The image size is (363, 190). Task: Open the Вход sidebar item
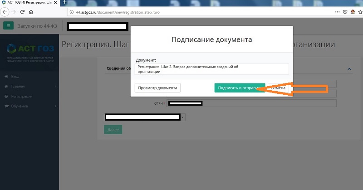click(x=15, y=77)
